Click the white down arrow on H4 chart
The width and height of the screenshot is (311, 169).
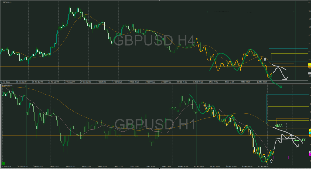[x=265, y=60]
